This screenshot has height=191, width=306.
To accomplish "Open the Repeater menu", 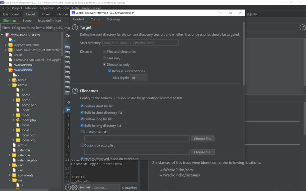I will [x=47, y=8].
